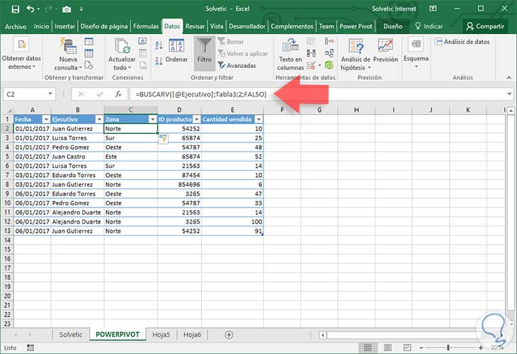Viewport: 517px width, 354px height.
Task: Click the Insert Function fx icon
Action: click(x=118, y=93)
